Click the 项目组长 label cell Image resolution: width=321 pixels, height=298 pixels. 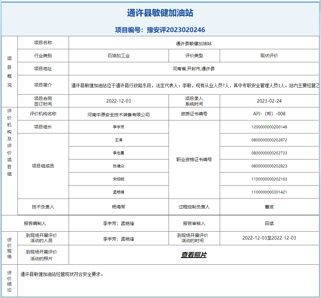pos(43,127)
